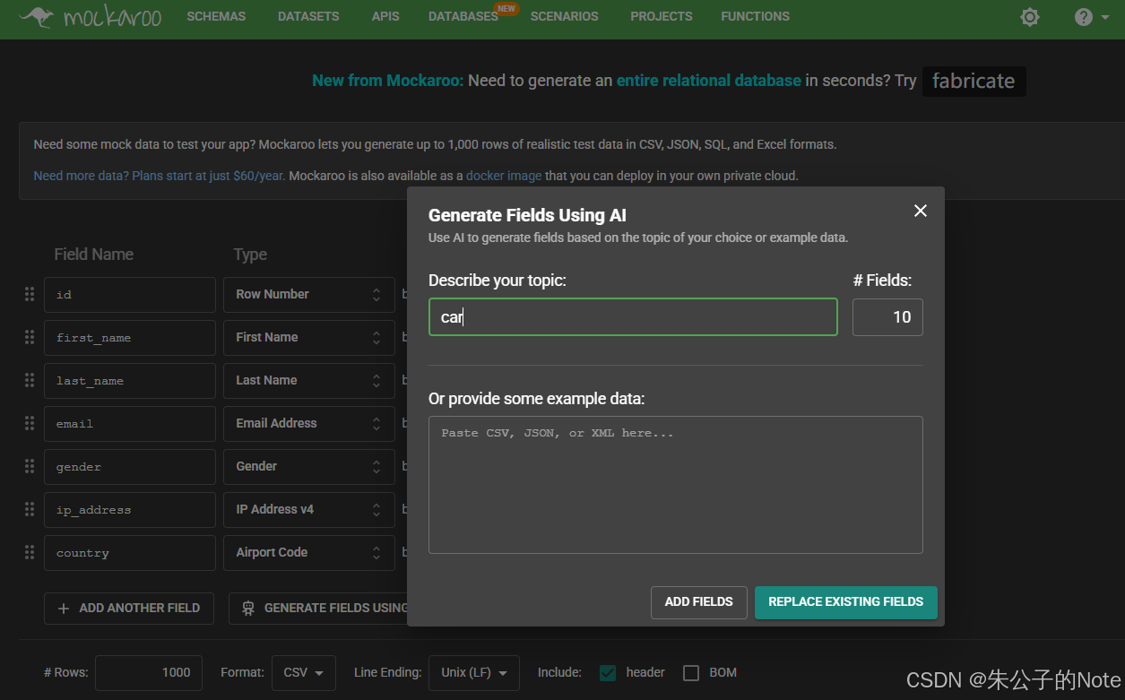1125x700 pixels.
Task: Edit the first_name field name
Action: click(x=130, y=337)
